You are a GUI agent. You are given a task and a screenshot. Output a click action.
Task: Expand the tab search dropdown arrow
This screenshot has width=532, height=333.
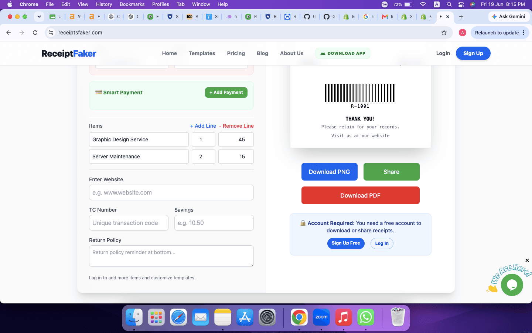pos(39,17)
